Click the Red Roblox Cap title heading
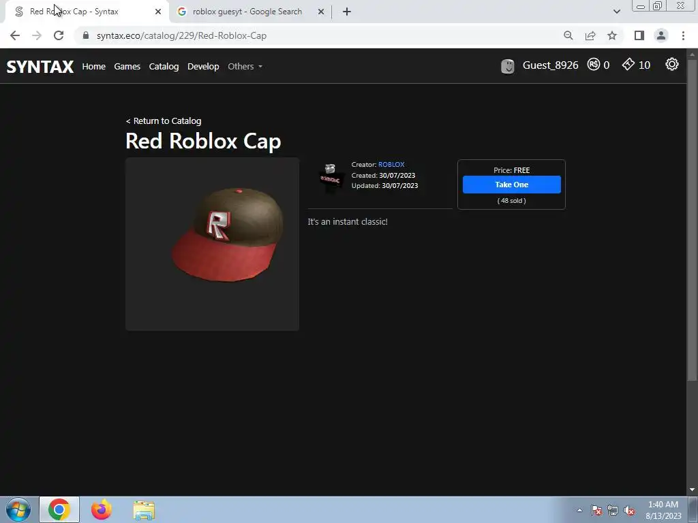 (203, 142)
